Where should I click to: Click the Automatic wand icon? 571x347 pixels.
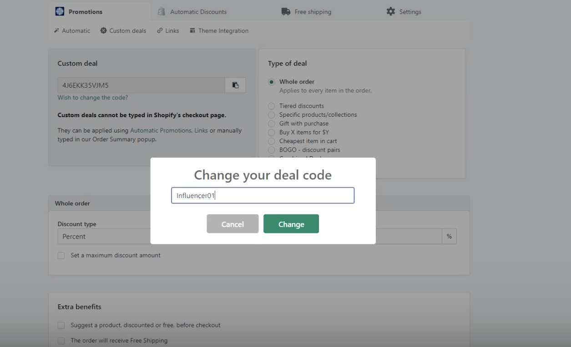[x=56, y=30]
